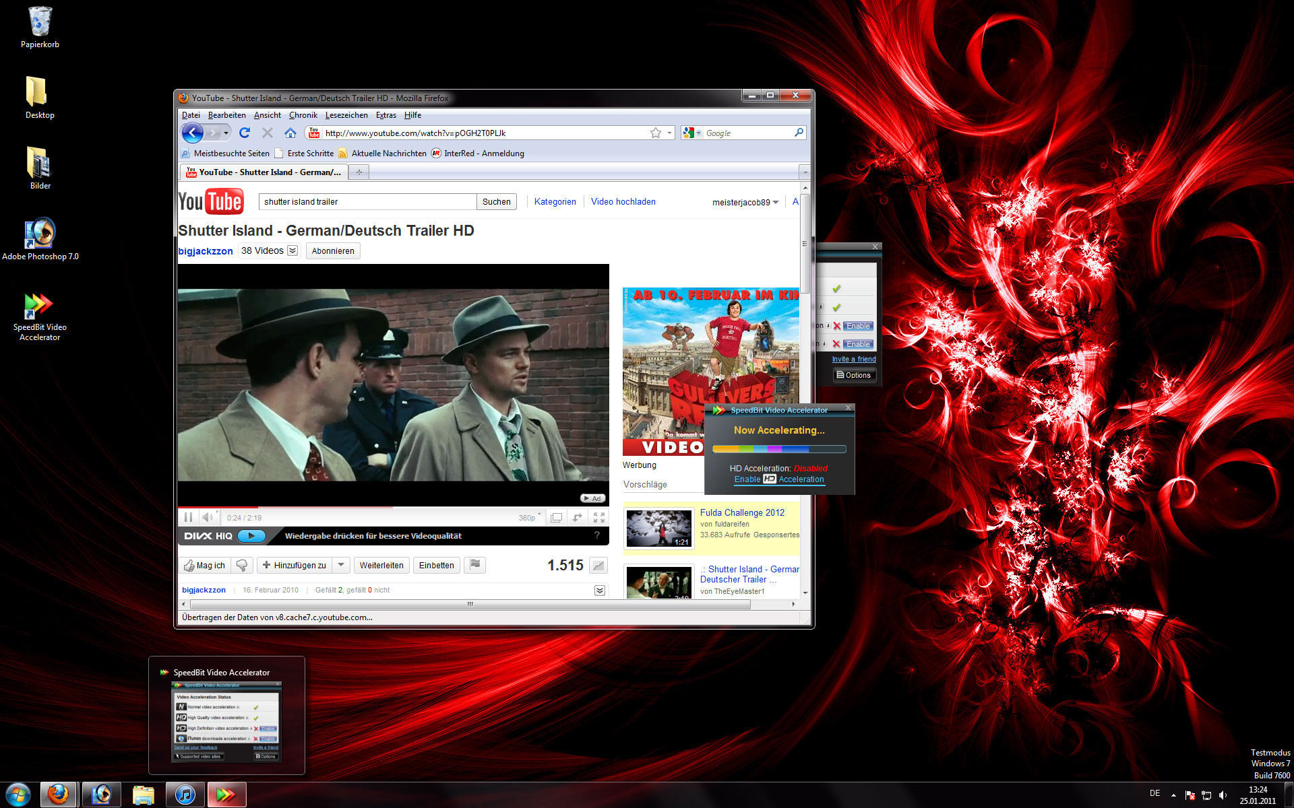Flag the video with the flag icon
This screenshot has height=808, width=1294.
(x=475, y=565)
